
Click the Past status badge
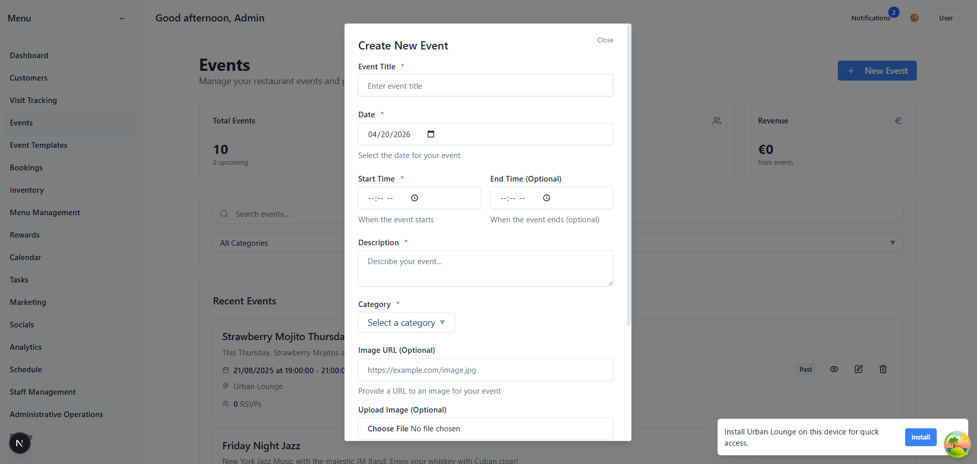click(806, 369)
